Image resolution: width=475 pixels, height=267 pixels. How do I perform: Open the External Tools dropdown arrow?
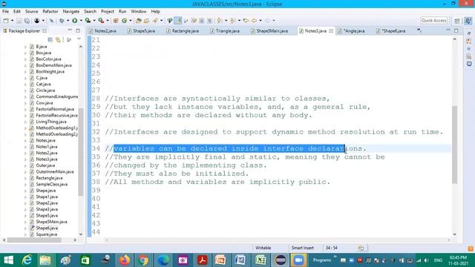click(108, 21)
